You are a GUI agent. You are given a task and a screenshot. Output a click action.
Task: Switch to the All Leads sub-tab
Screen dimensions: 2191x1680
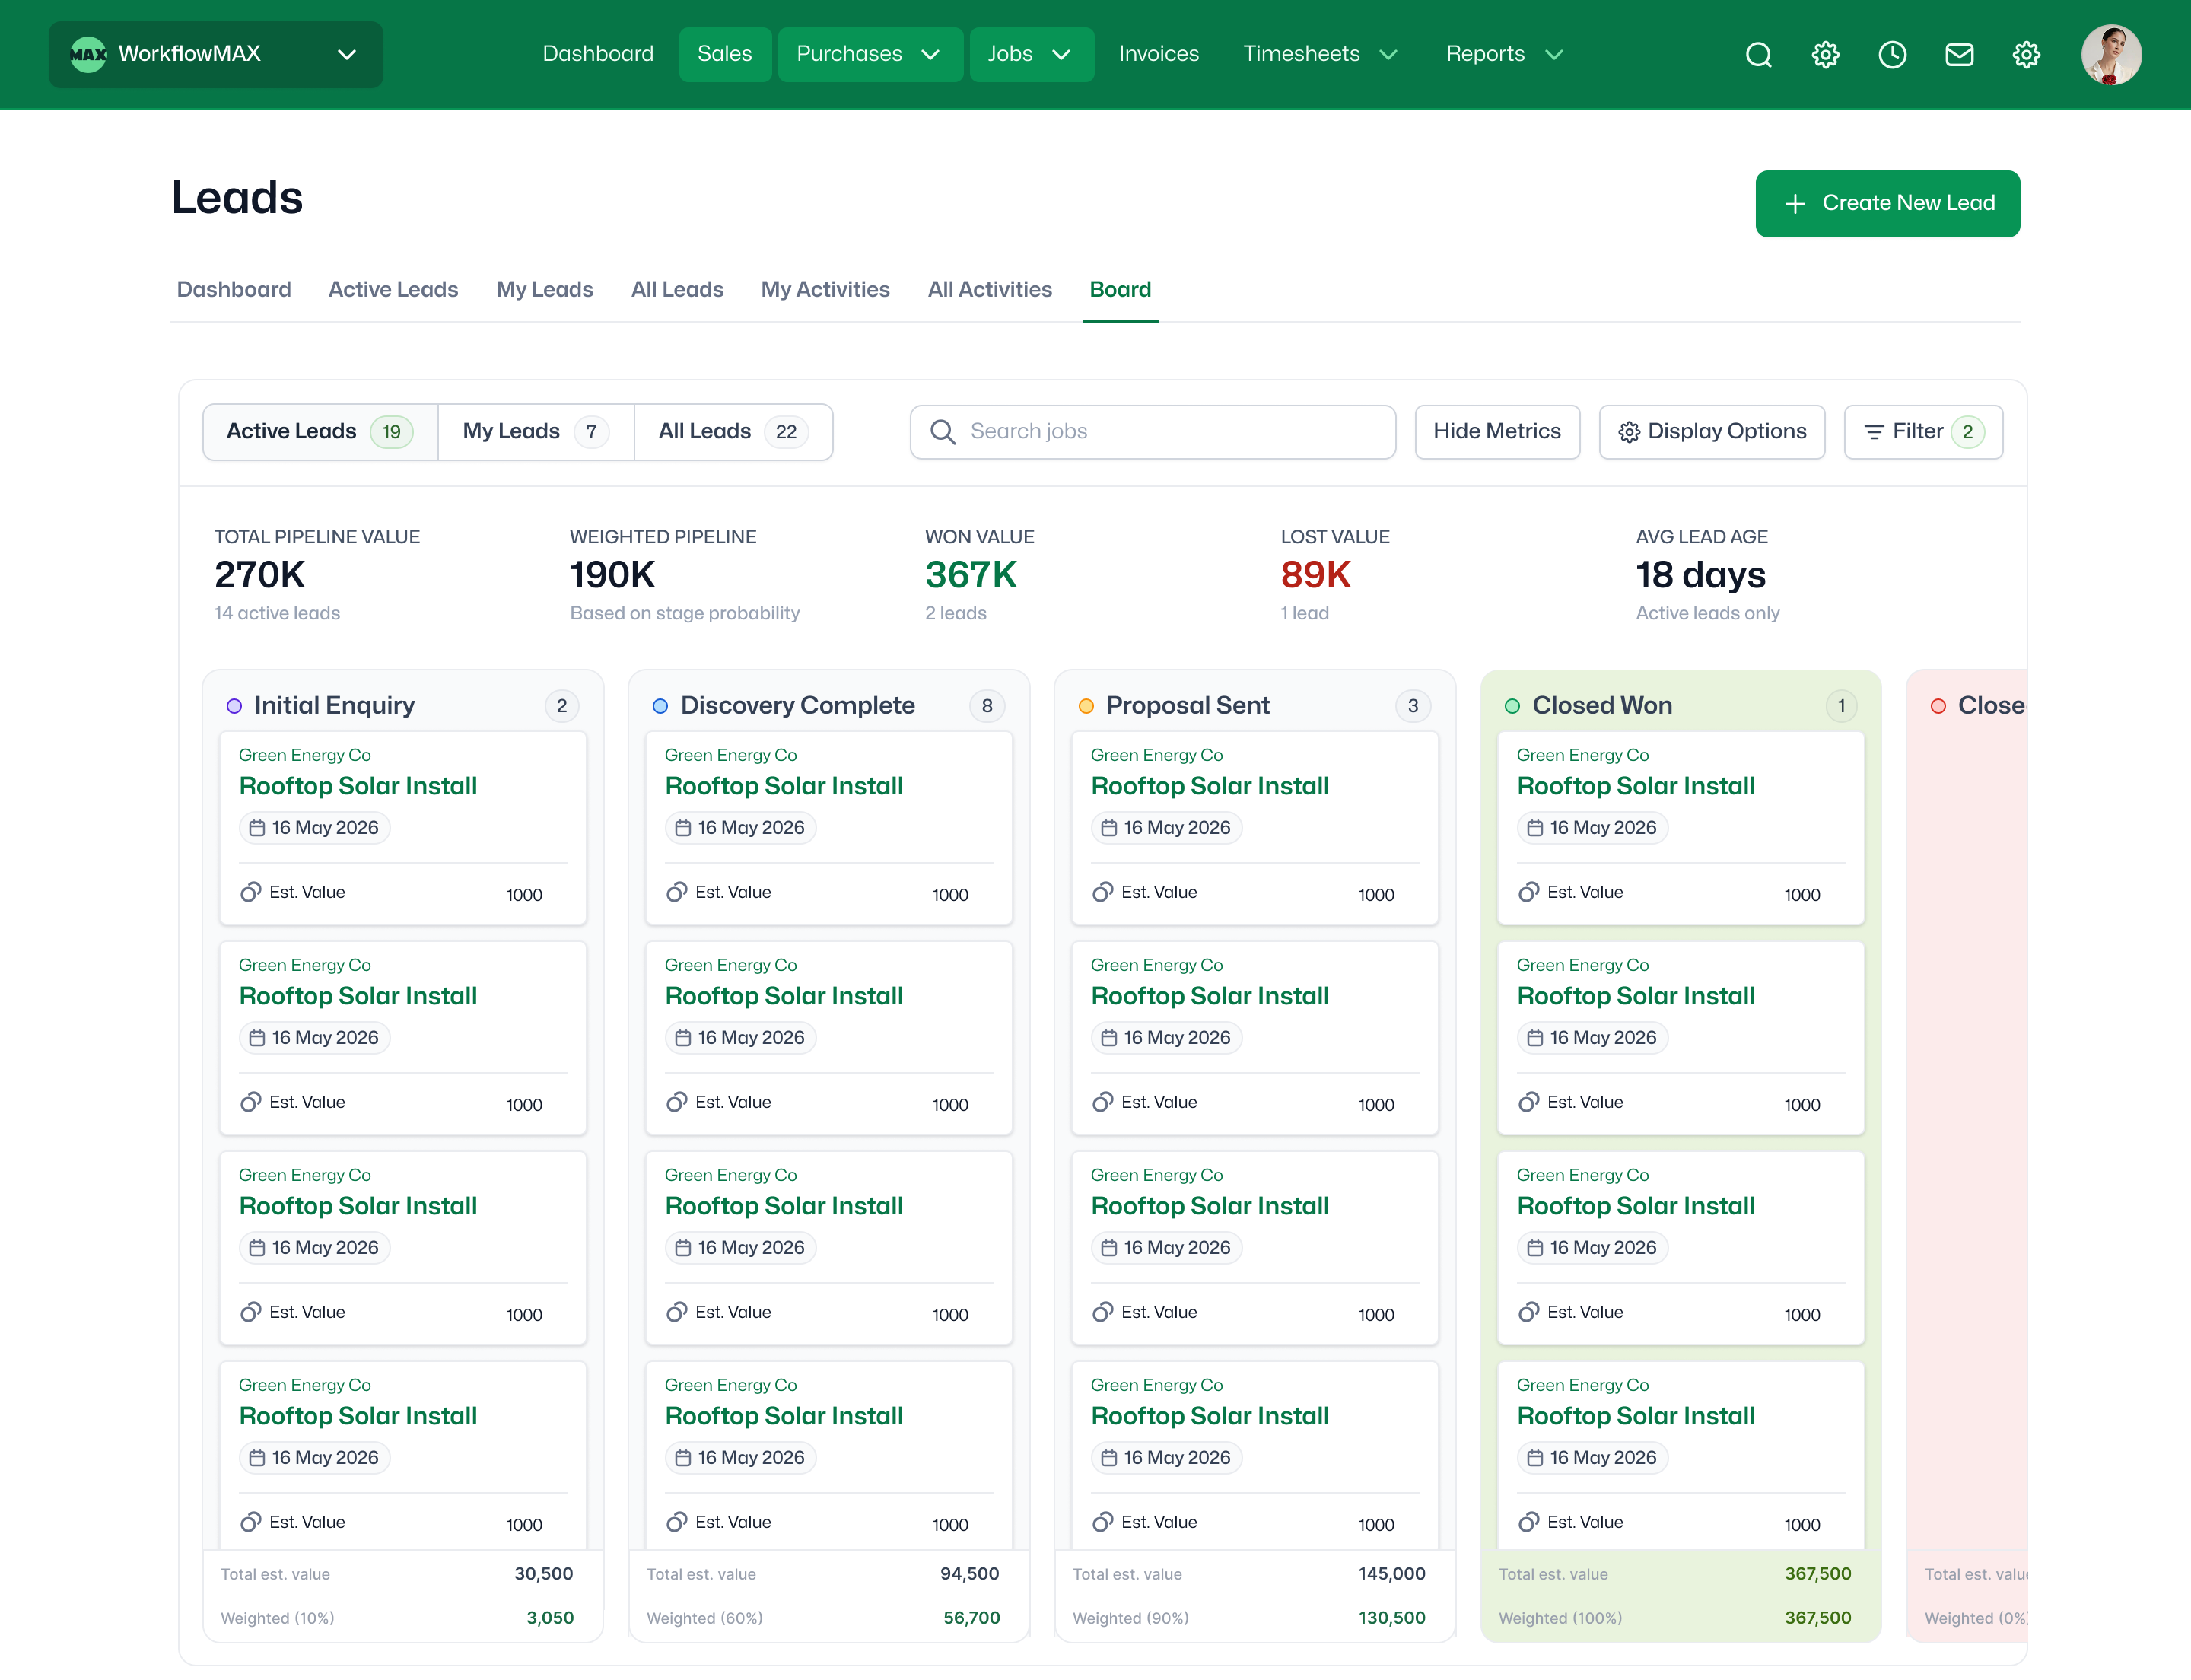pyautogui.click(x=677, y=290)
